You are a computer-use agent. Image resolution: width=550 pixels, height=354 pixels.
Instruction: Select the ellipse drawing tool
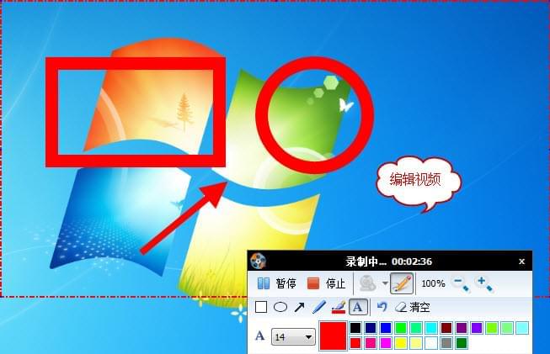[x=280, y=307]
